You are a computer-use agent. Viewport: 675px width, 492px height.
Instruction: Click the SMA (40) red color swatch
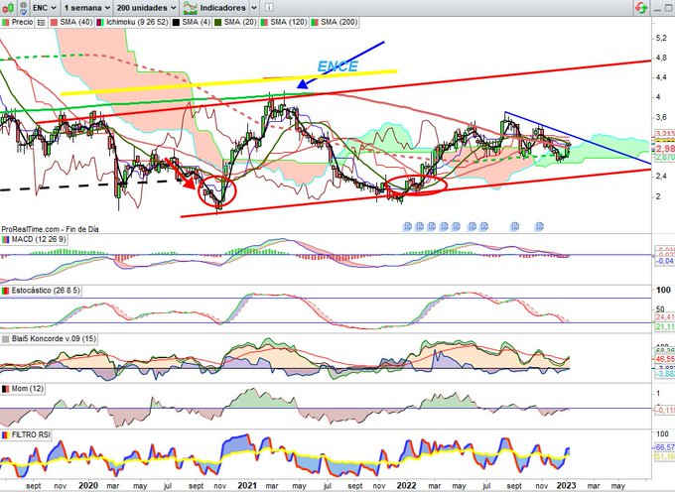55,22
